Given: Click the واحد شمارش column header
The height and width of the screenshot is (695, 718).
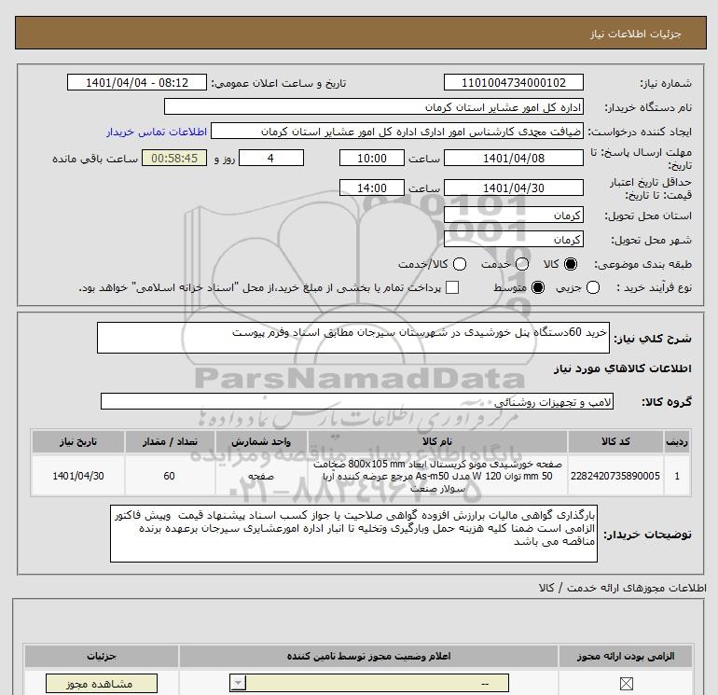Looking at the screenshot, I should coord(261,441).
